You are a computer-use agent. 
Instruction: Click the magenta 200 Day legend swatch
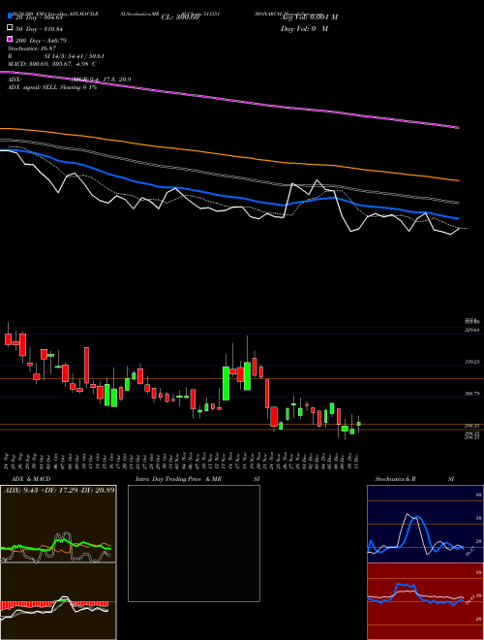10,39
